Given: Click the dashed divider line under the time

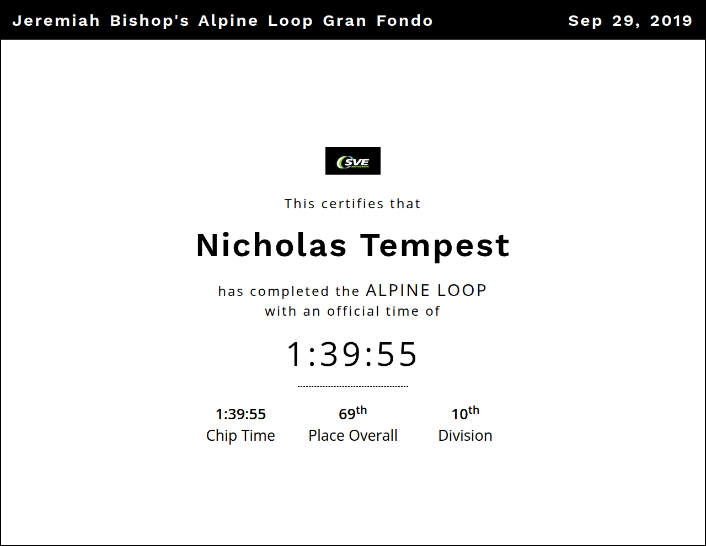Looking at the screenshot, I should pyautogui.click(x=352, y=386).
